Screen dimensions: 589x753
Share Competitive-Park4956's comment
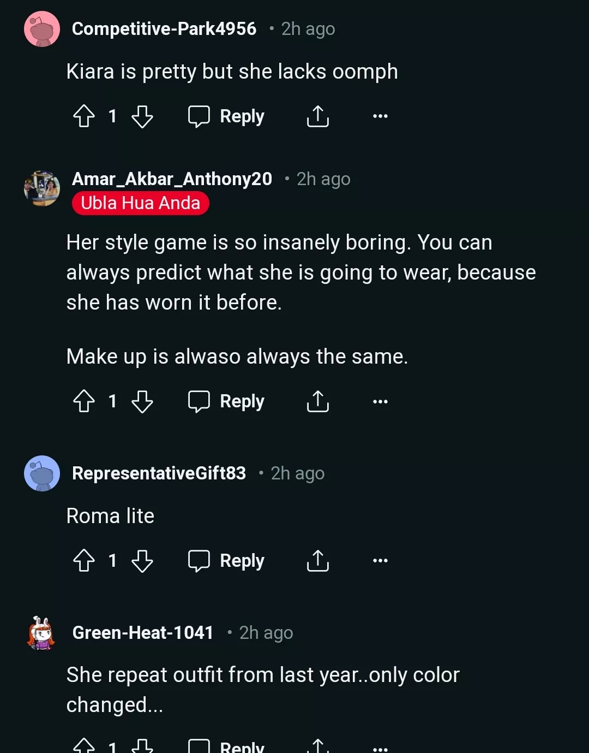pyautogui.click(x=317, y=116)
